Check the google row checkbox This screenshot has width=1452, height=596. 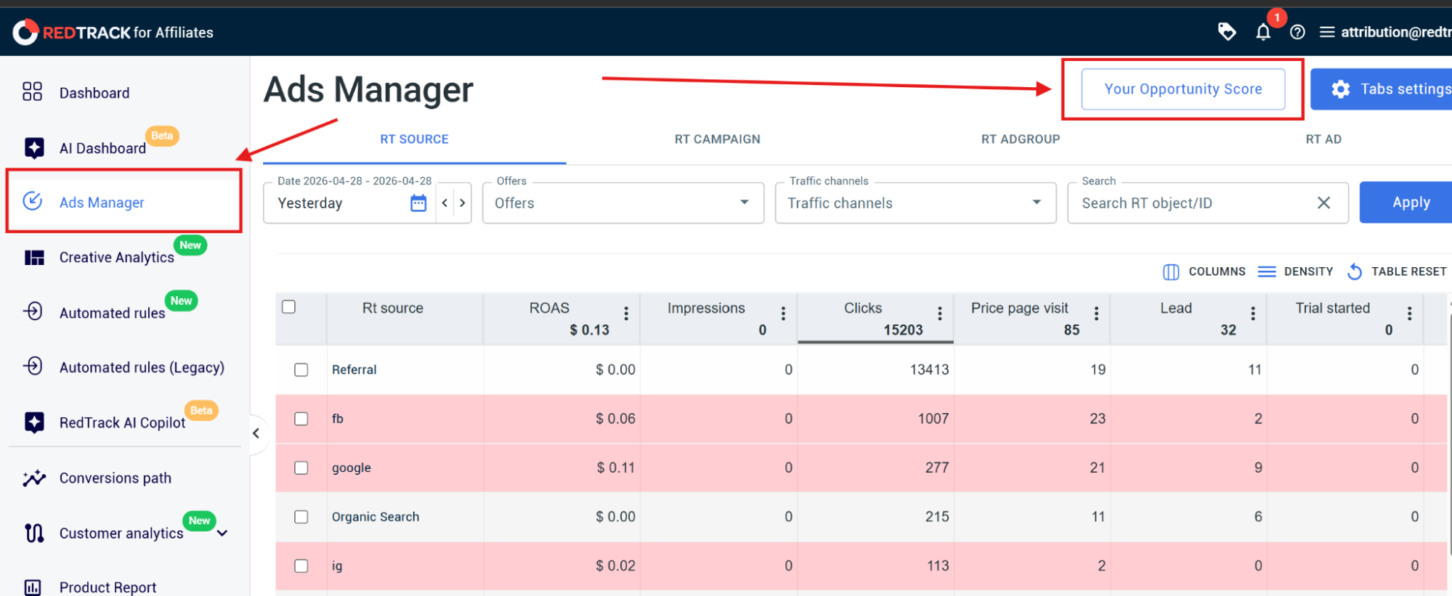point(301,468)
